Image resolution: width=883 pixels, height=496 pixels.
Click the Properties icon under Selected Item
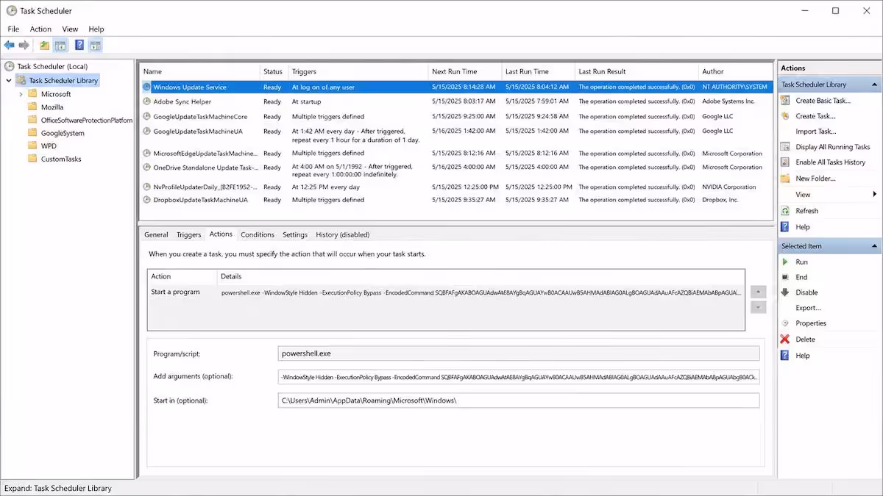click(x=785, y=323)
